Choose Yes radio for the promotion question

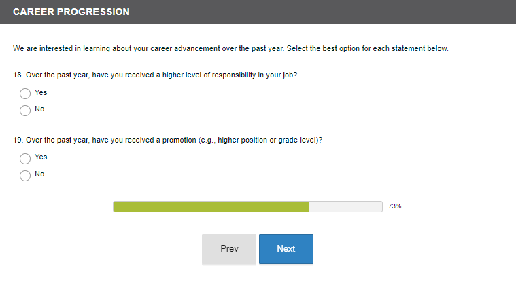tap(25, 158)
